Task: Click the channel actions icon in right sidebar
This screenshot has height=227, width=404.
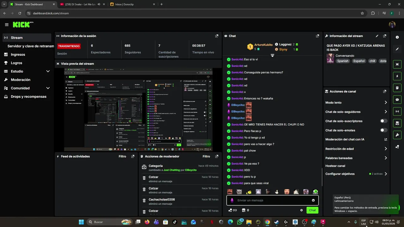Action: click(x=397, y=123)
